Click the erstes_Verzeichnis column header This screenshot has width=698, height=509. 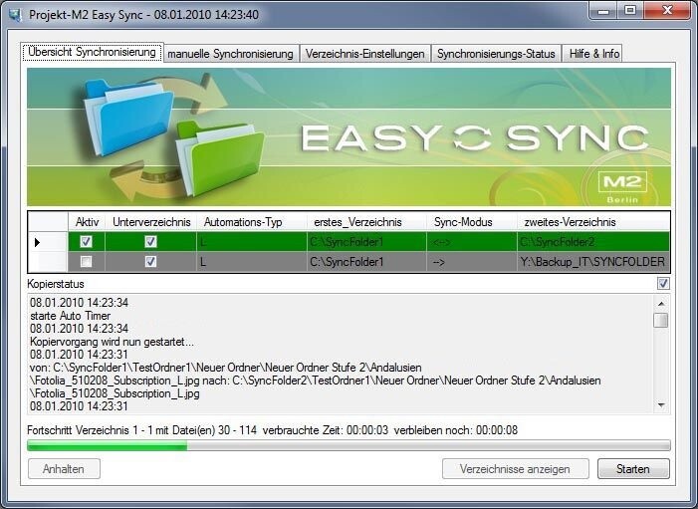coord(366,222)
